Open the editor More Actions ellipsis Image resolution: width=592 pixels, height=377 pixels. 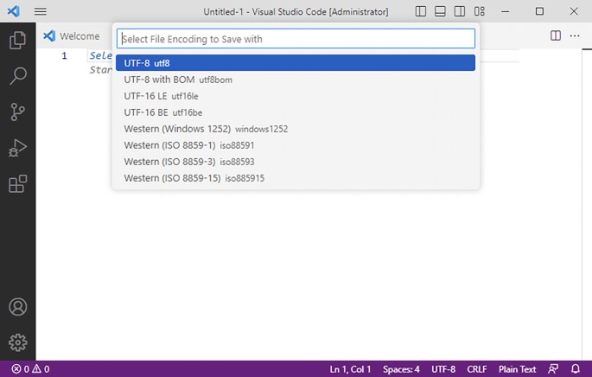click(x=575, y=36)
